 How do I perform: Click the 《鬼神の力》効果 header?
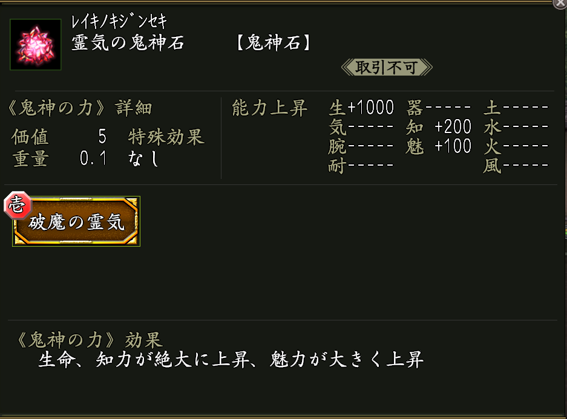(x=88, y=340)
